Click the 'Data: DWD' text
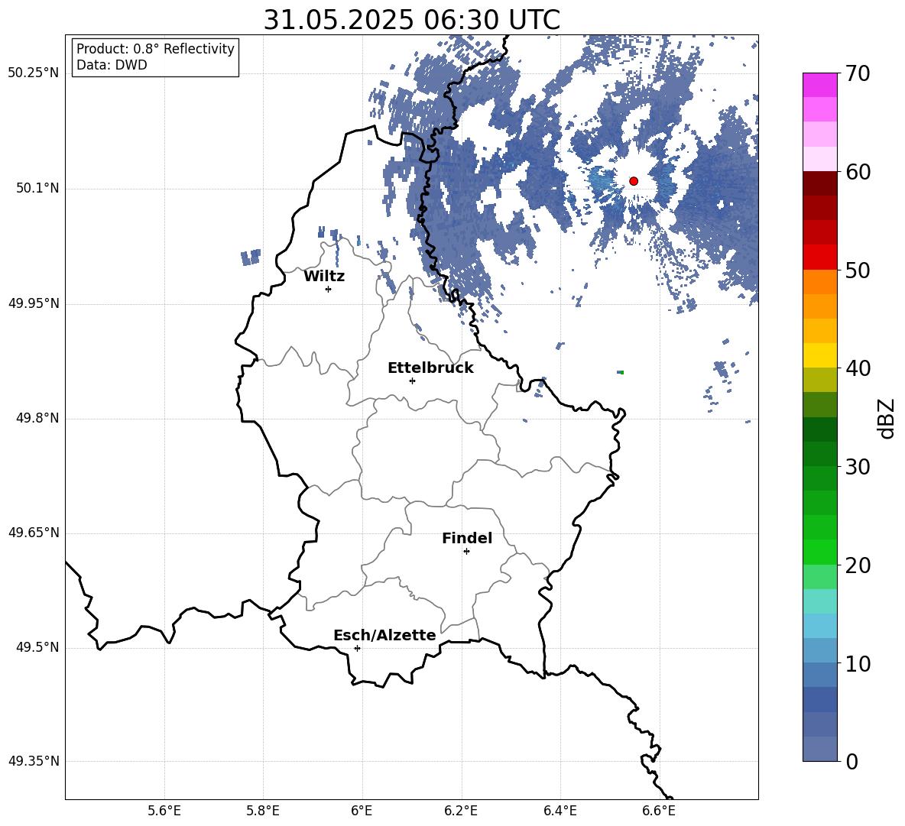The height and width of the screenshot is (826, 905). pyautogui.click(x=112, y=65)
